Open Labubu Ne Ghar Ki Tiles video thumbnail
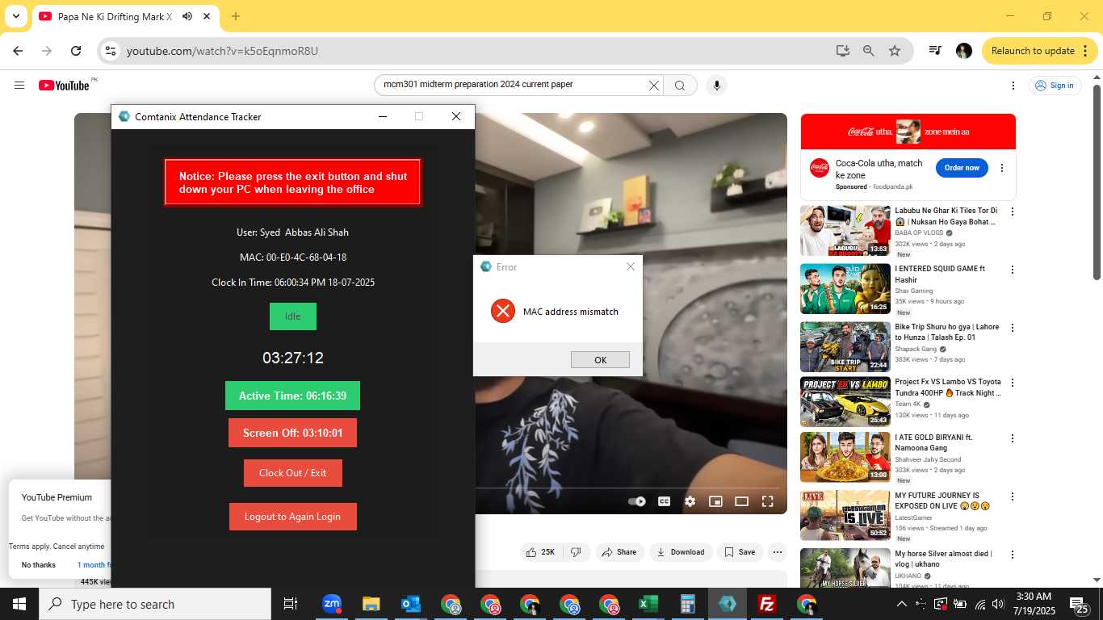The image size is (1103, 620). [x=845, y=230]
